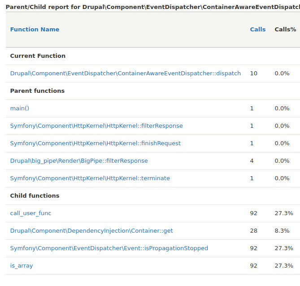Select calls value 92 in call_user_func row
Viewport: 300px width, 286px height.
[253, 213]
